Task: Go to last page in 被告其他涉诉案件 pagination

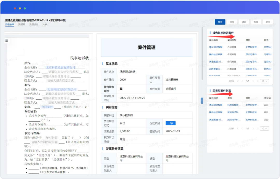Action: [x=257, y=81]
